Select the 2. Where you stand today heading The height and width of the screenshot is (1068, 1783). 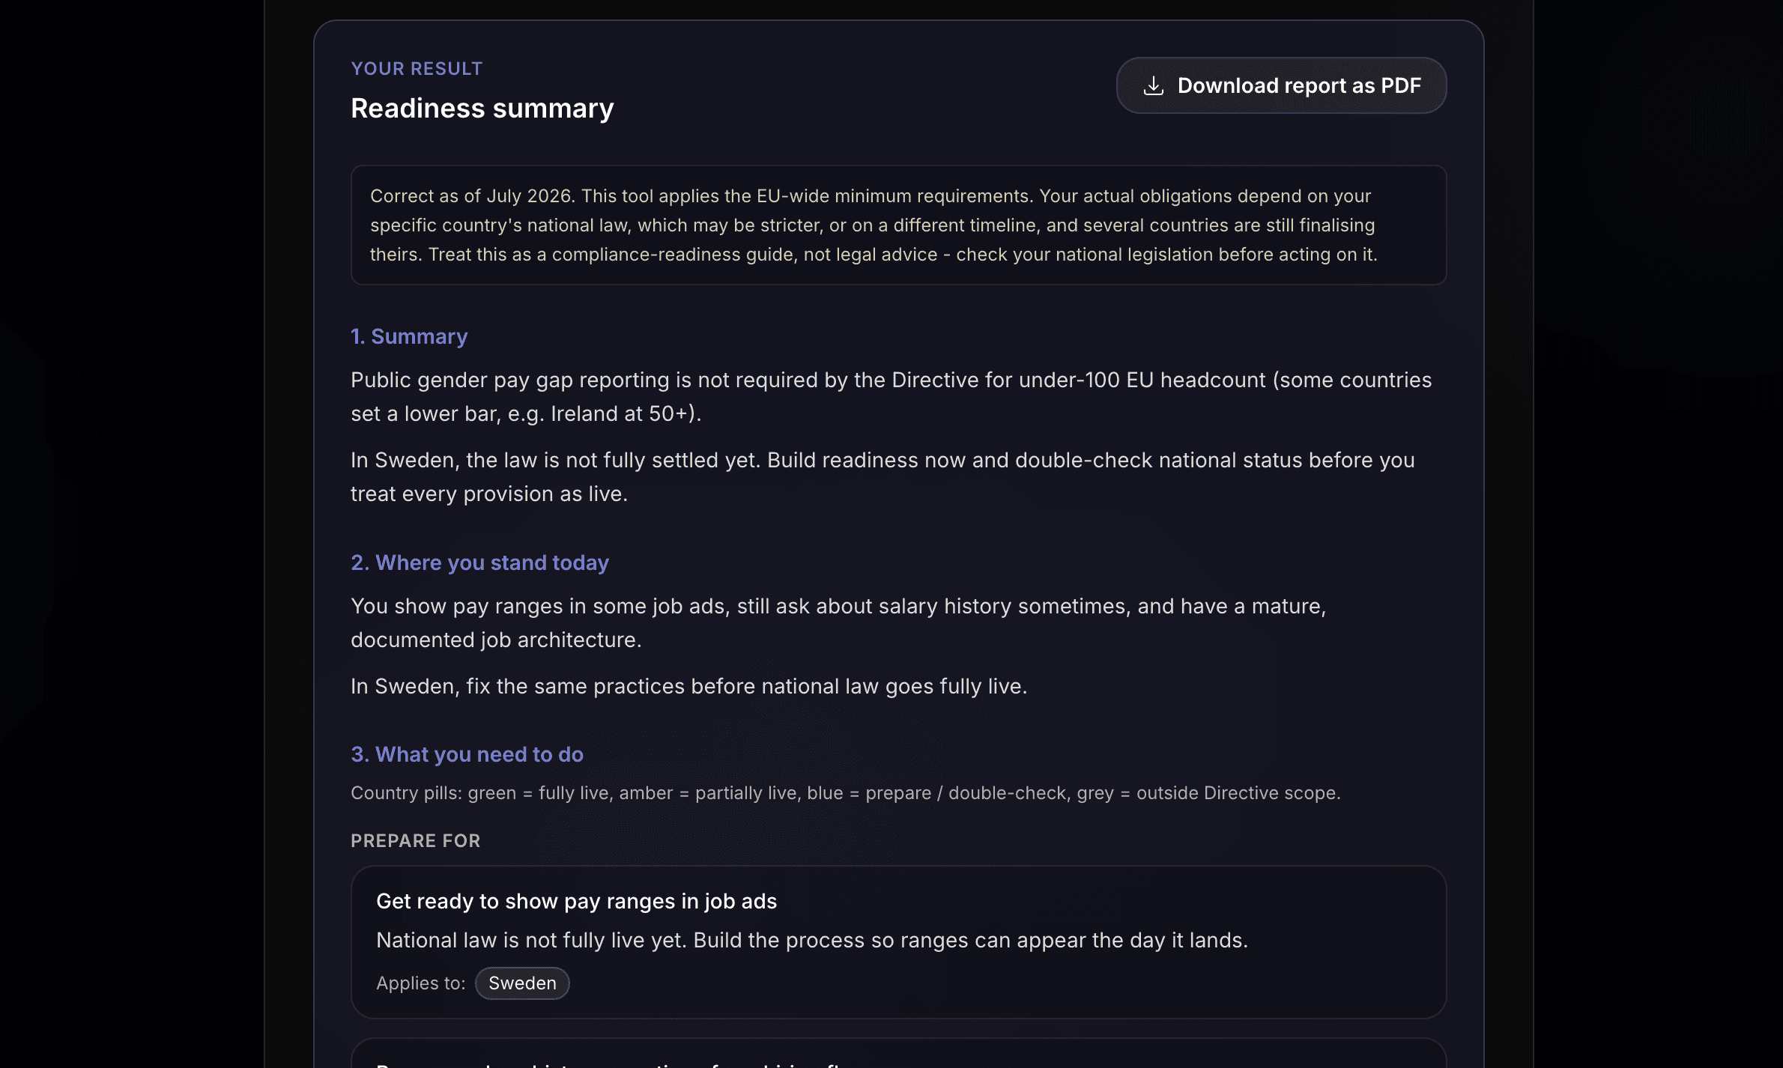click(479, 562)
